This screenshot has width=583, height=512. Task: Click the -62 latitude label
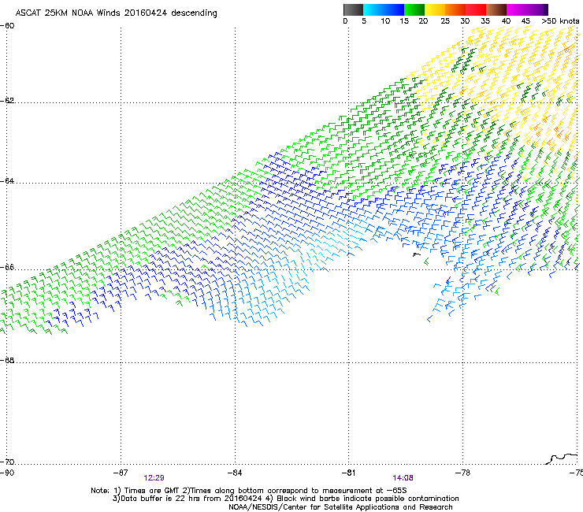tap(7, 100)
